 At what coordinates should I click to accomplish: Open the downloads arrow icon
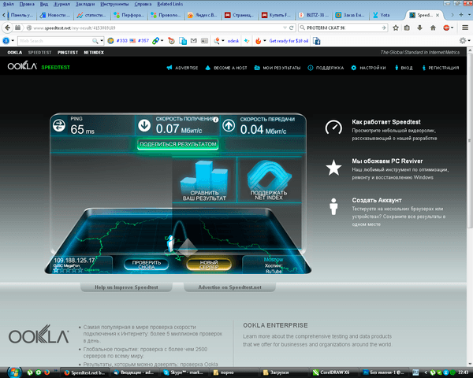(419, 28)
